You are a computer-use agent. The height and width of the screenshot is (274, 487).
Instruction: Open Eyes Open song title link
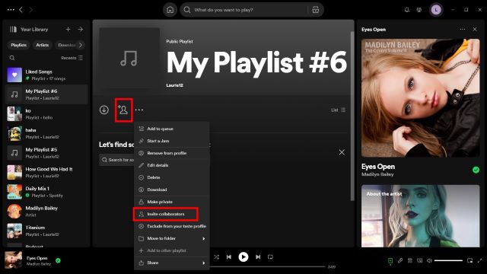[378, 167]
